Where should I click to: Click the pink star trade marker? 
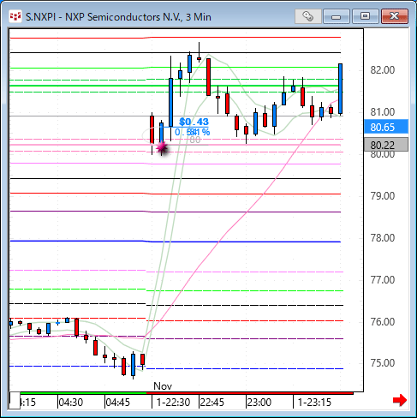click(162, 147)
